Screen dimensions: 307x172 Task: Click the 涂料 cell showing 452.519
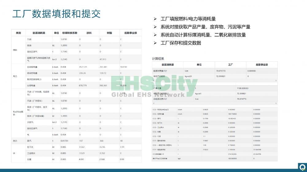(83, 67)
